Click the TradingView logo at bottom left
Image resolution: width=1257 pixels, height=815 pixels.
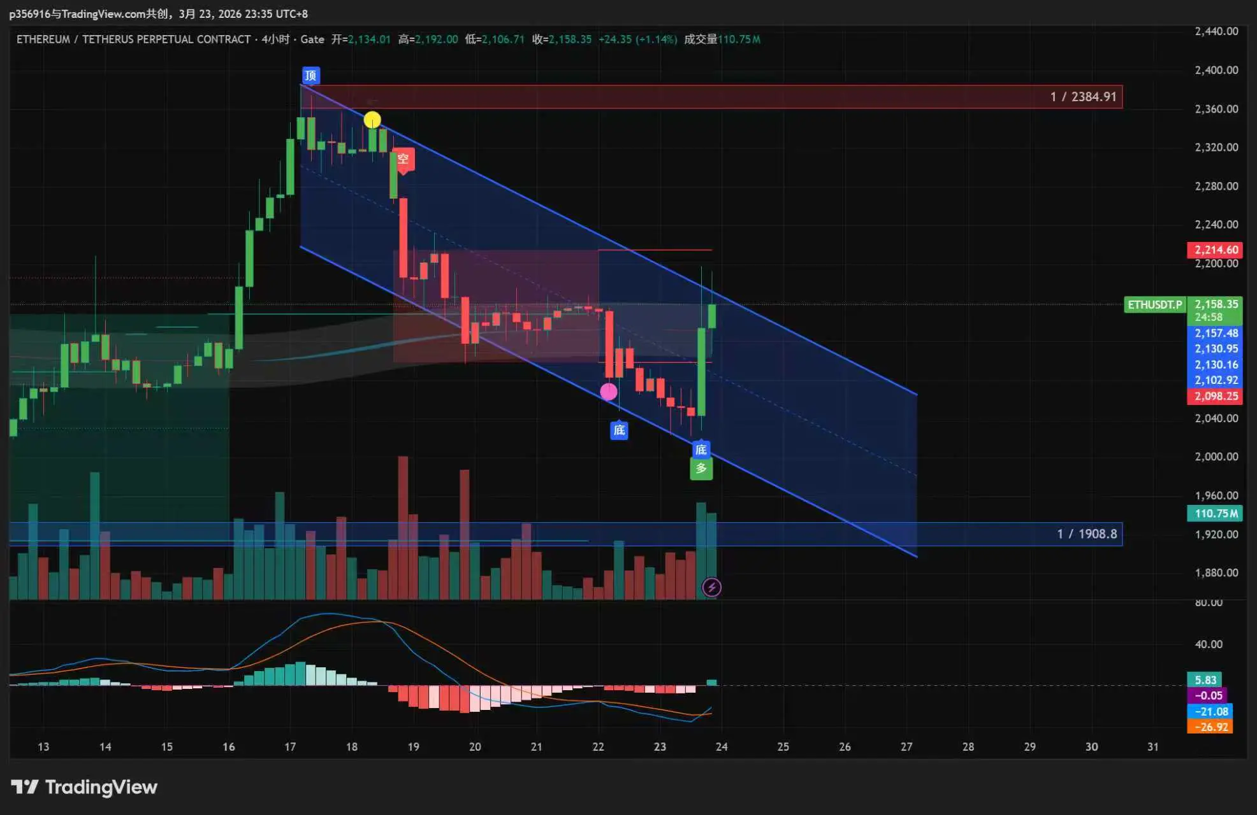[84, 787]
